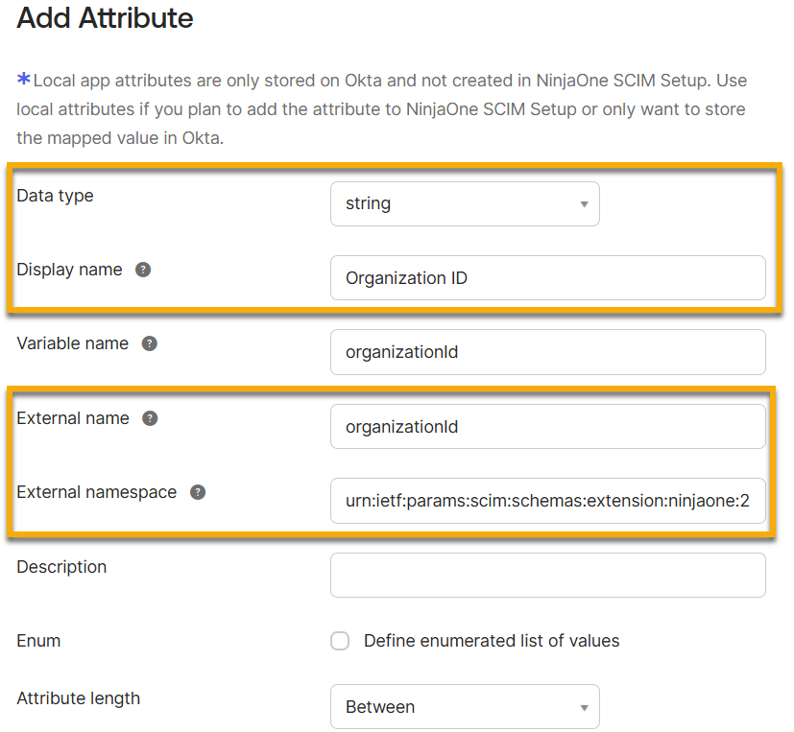
Task: Click the Data type label text
Action: click(54, 196)
